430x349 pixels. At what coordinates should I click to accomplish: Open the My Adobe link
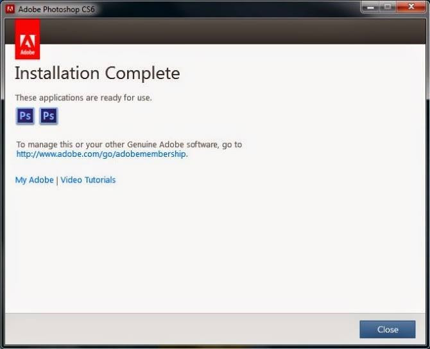tap(34, 180)
